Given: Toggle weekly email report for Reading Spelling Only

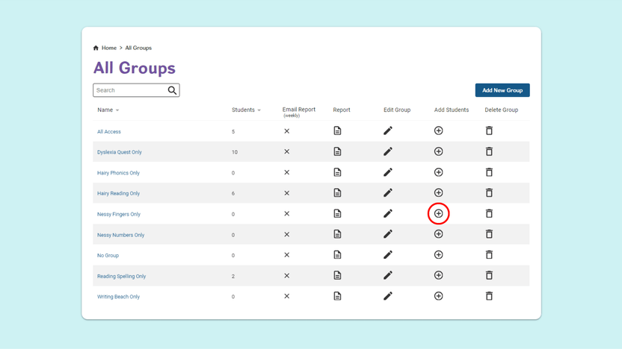Looking at the screenshot, I should pos(287,276).
